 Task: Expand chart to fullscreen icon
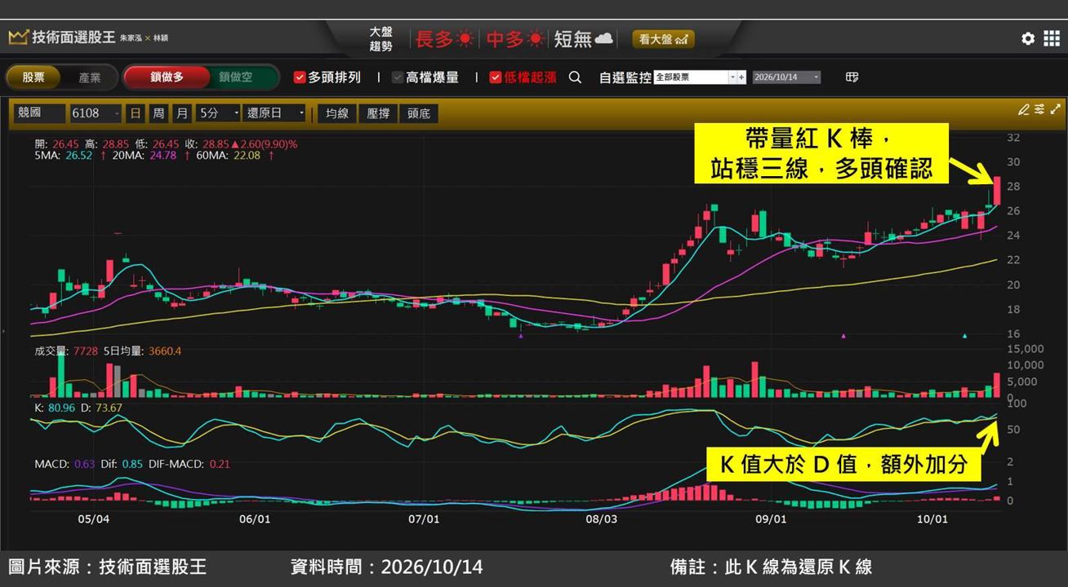click(1055, 109)
